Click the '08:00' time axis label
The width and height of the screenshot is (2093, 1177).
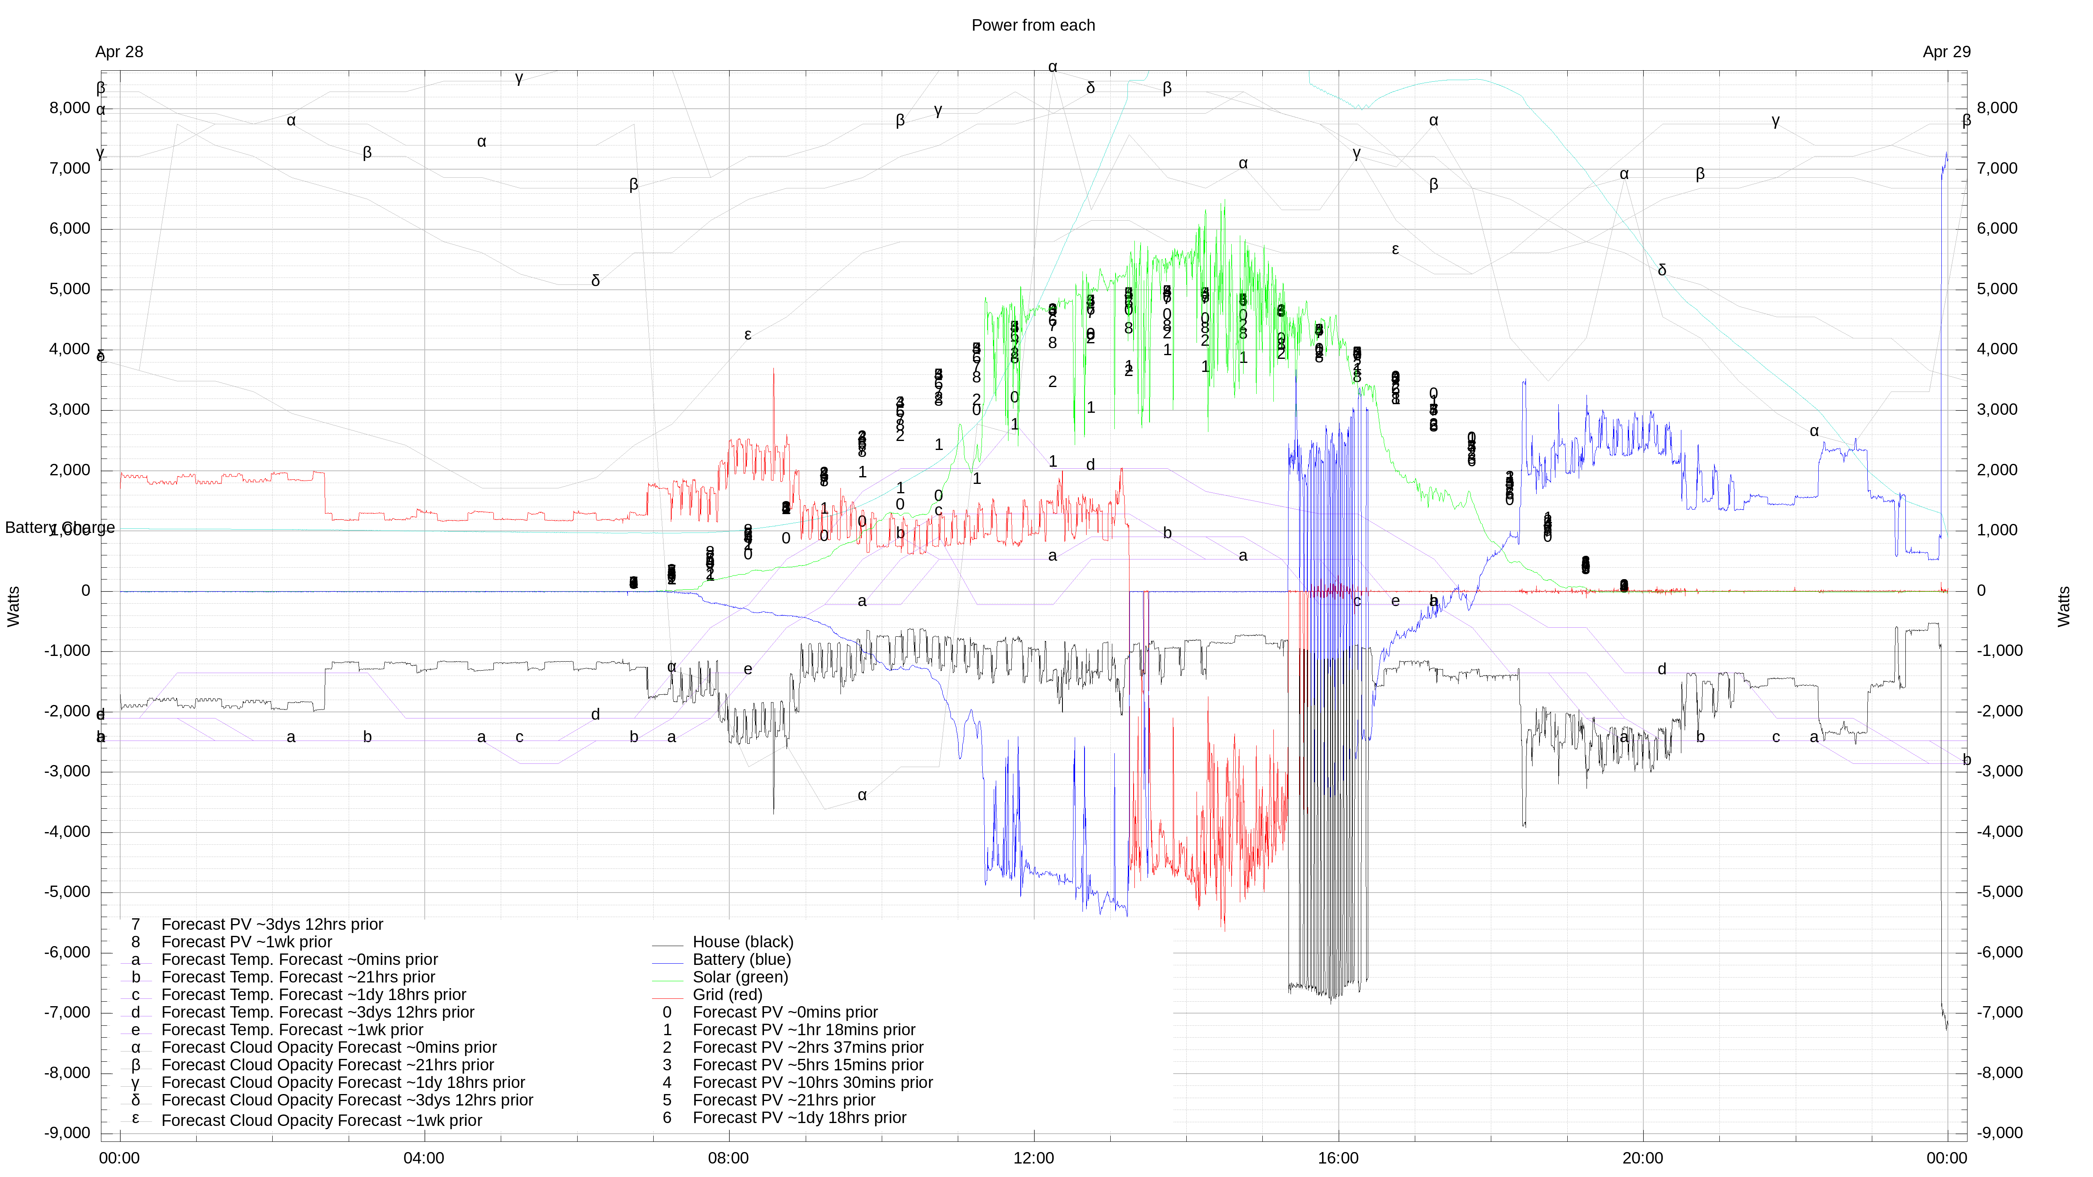click(x=729, y=1158)
